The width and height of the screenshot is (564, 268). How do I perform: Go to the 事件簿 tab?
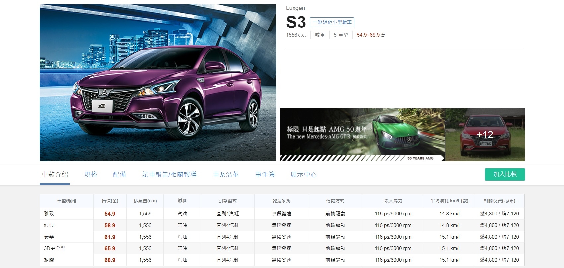[265, 175]
